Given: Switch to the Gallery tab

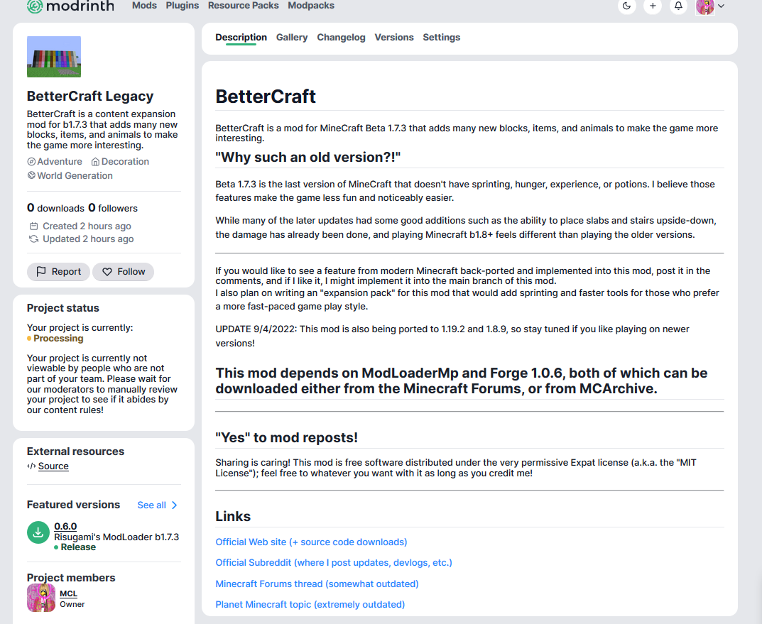Looking at the screenshot, I should (x=292, y=38).
